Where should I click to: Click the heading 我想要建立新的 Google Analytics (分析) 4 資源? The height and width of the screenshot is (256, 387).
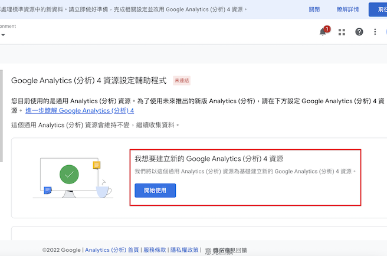click(209, 159)
